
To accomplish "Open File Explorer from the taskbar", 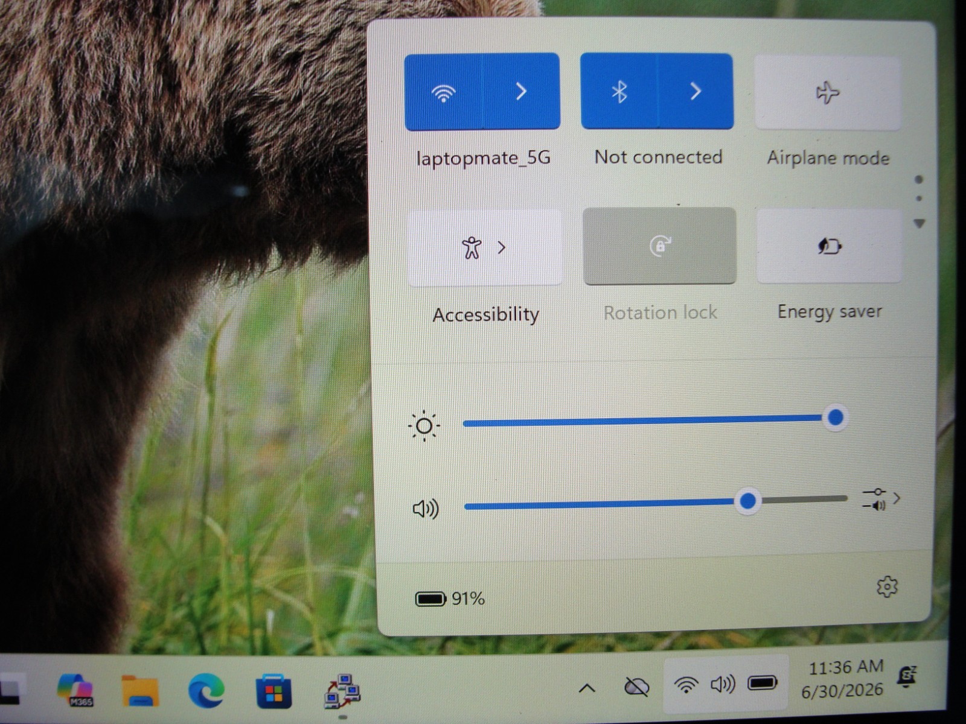I will pyautogui.click(x=140, y=690).
